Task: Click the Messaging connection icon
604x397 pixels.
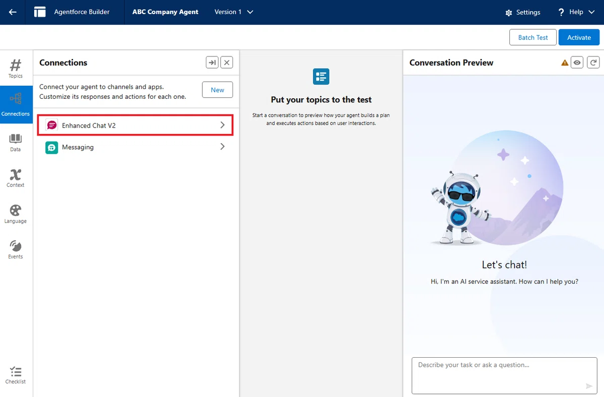Action: coord(52,147)
